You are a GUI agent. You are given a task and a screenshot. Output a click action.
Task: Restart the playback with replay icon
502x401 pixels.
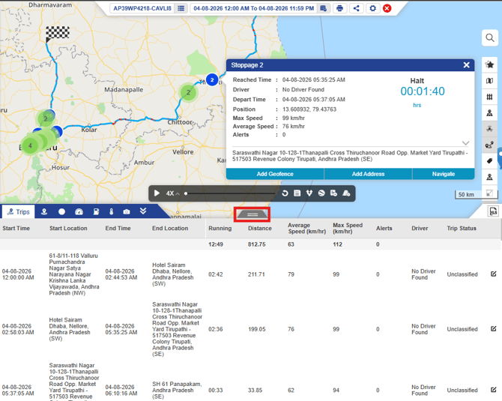click(x=285, y=193)
